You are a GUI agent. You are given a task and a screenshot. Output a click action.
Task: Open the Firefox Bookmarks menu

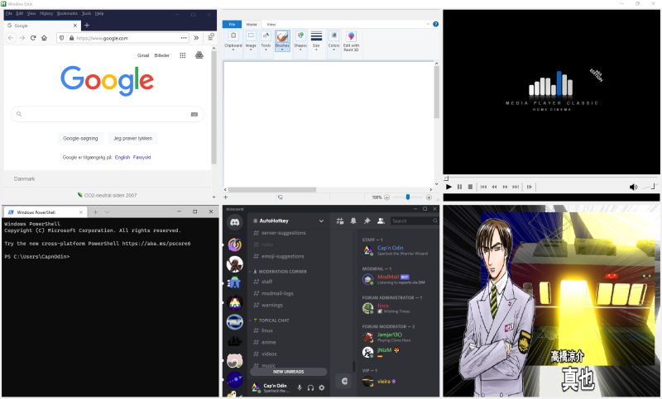coord(67,13)
